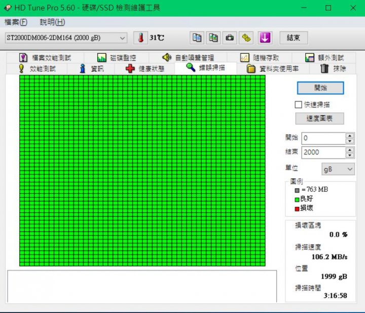Open the 檔案效能測試 tab

(45, 57)
